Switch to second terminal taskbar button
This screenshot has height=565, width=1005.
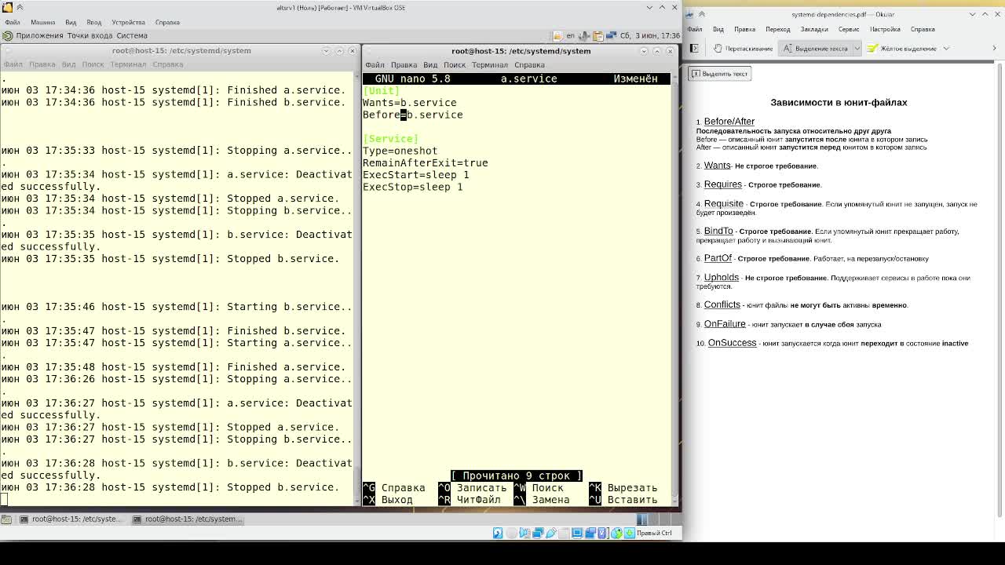pos(188,519)
